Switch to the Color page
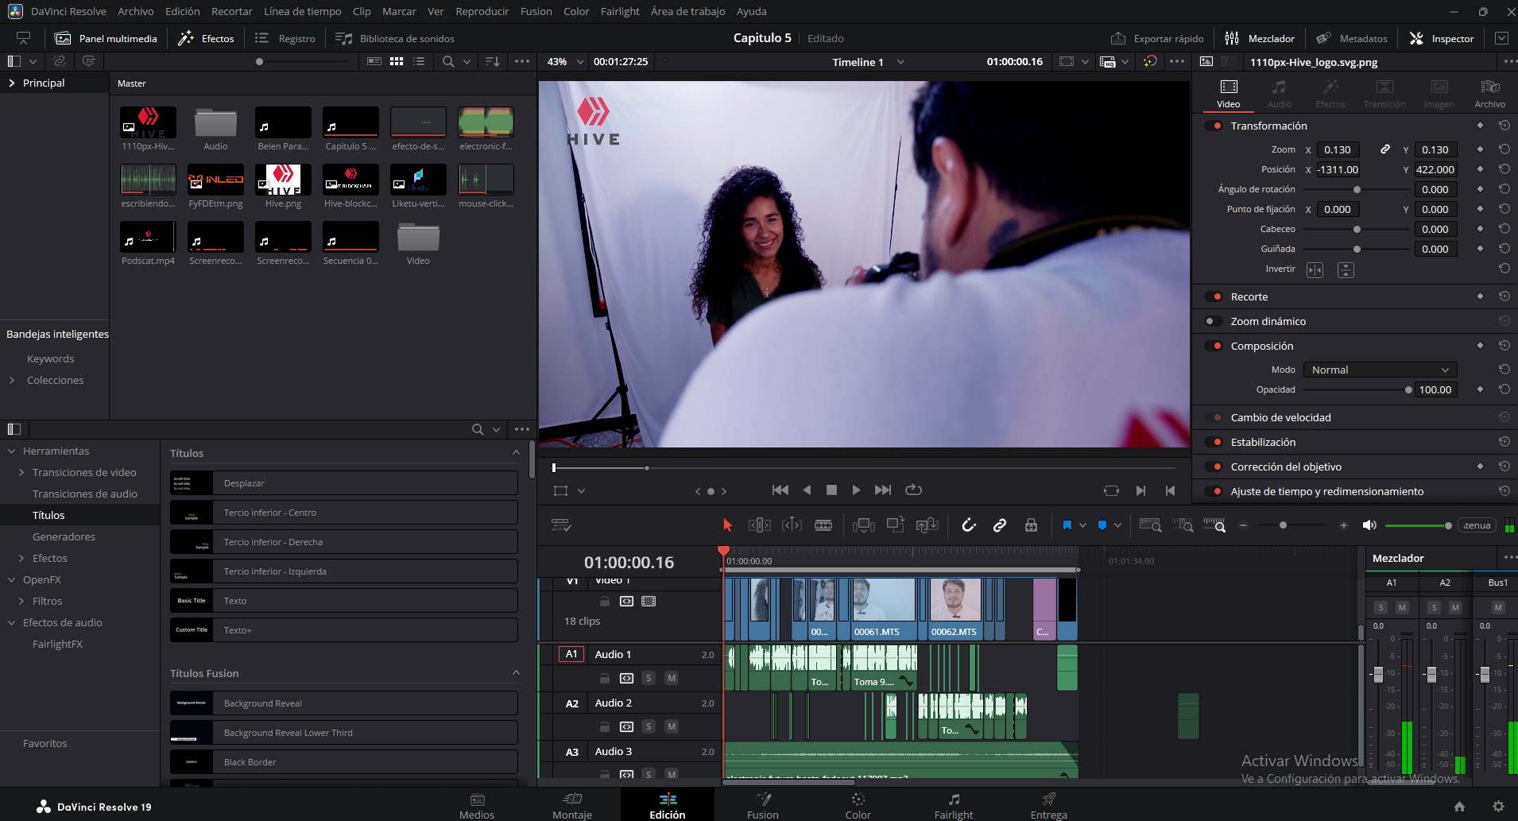 coord(858,805)
